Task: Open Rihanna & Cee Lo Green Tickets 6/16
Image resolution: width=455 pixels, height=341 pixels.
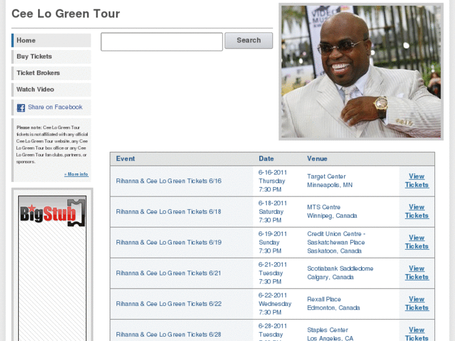Action: tap(168, 181)
